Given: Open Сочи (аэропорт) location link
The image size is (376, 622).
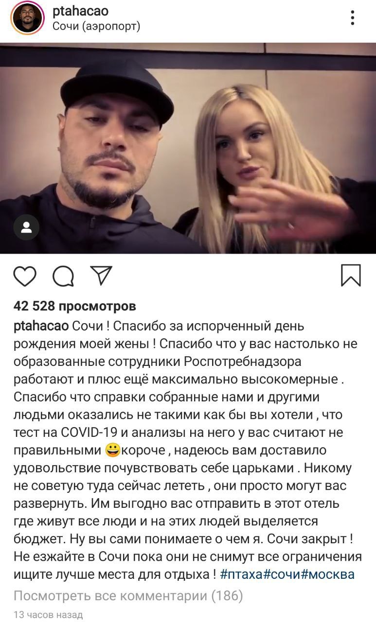Looking at the screenshot, I should pyautogui.click(x=96, y=26).
